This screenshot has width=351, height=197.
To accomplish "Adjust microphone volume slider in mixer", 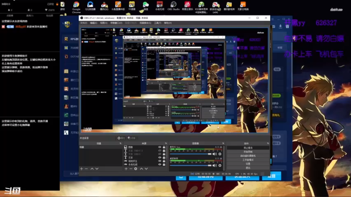I will click(190, 154).
